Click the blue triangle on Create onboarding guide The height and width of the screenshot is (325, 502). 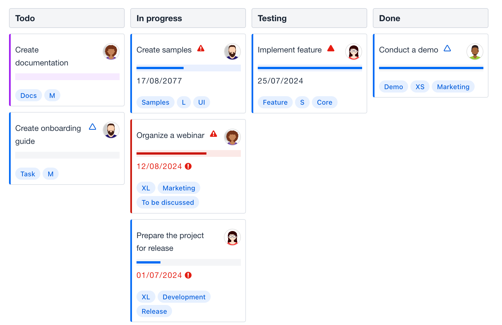click(x=92, y=127)
